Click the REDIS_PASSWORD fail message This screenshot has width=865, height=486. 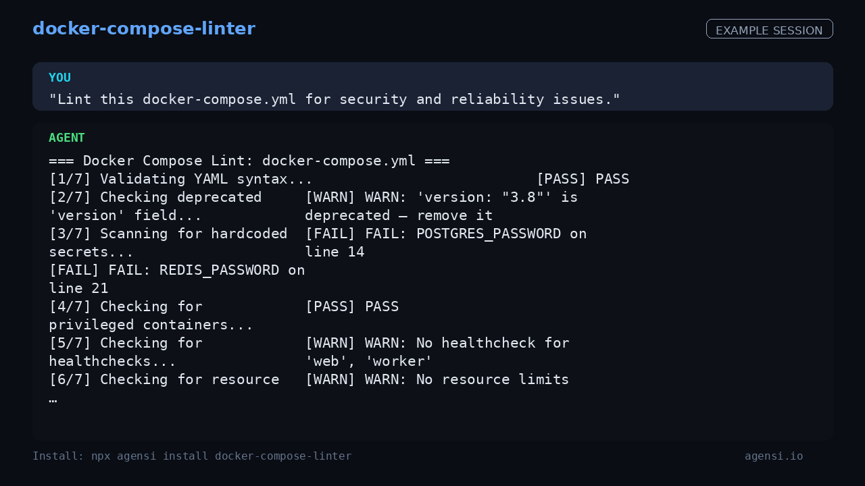pos(176,270)
